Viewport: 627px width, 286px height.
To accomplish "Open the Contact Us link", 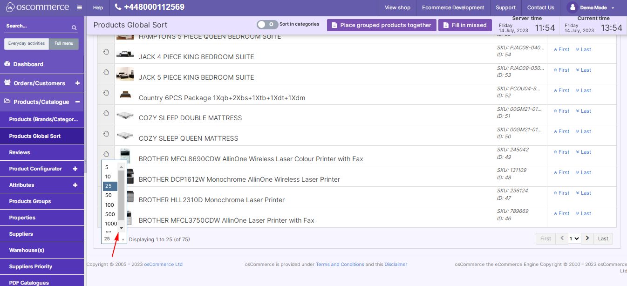I will click(540, 7).
